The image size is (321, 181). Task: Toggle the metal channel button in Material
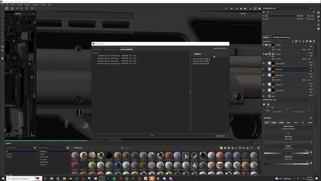[288, 123]
